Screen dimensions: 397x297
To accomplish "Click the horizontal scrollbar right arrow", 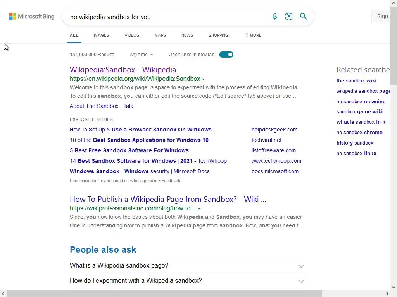I will pyautogui.click(x=387, y=294).
